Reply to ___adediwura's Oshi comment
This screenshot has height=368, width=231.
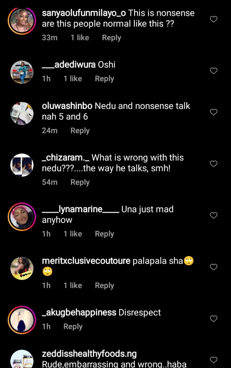point(104,79)
